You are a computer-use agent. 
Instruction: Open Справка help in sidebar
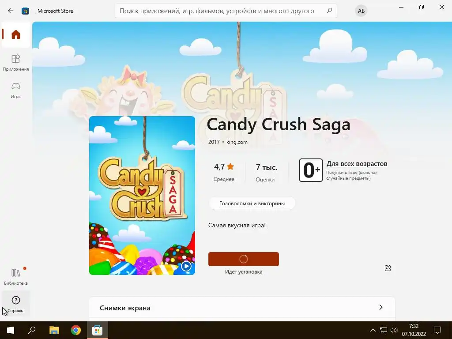(16, 304)
